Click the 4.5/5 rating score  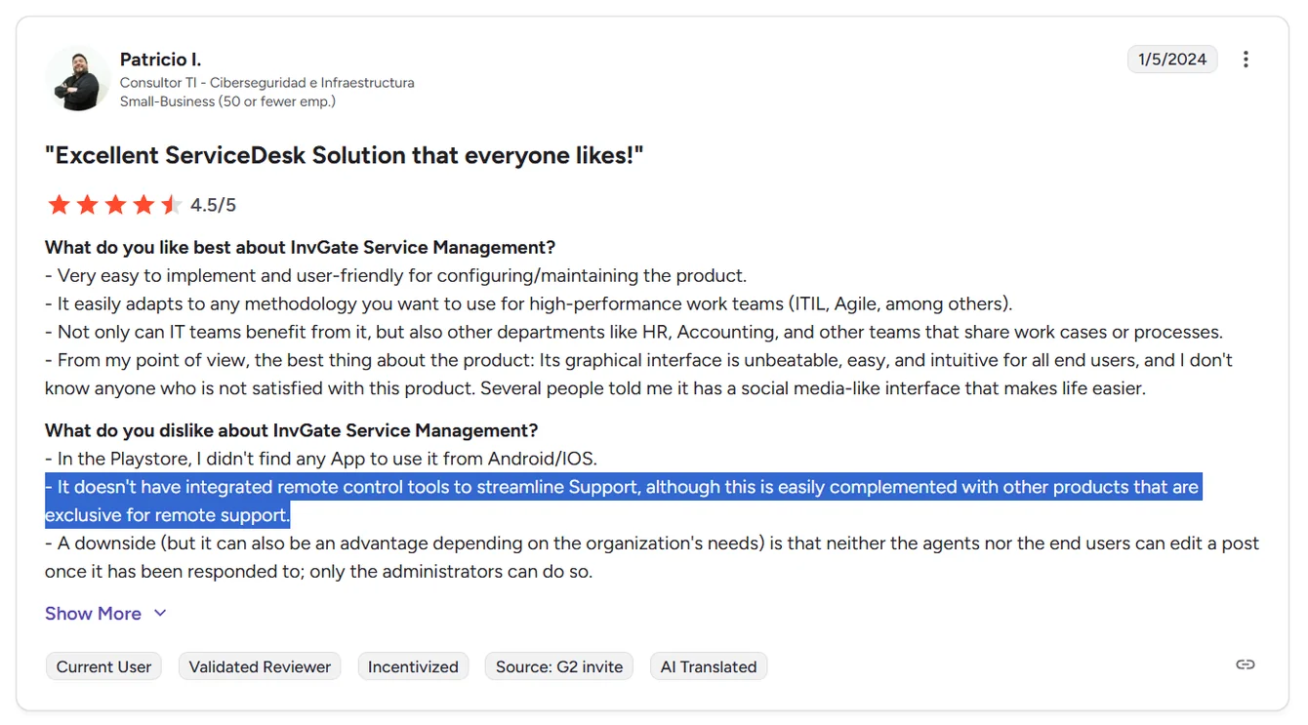tap(213, 205)
